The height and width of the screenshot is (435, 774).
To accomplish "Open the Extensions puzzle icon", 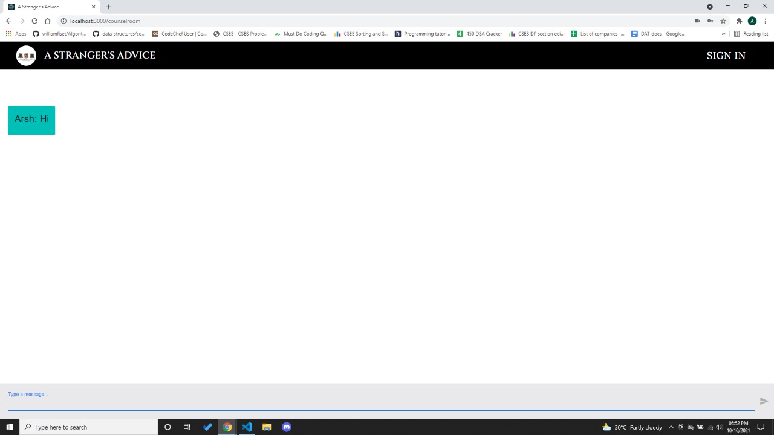I will tap(739, 21).
